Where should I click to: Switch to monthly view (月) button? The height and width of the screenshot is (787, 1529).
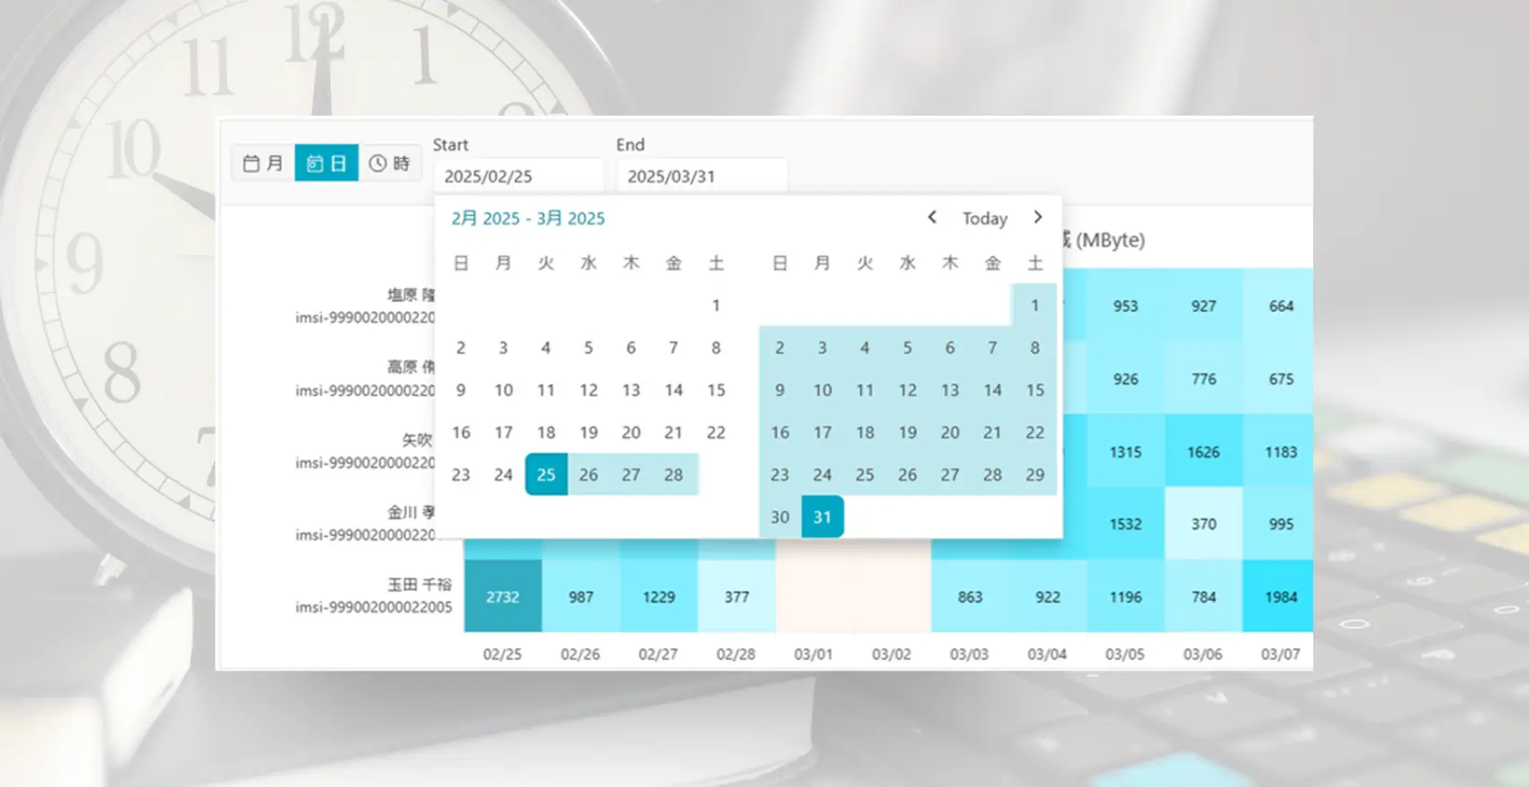tap(263, 164)
